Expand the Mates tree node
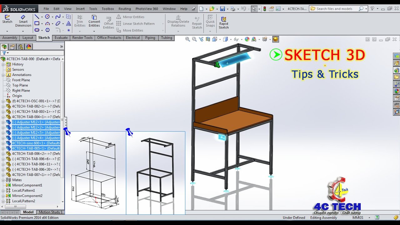 point(3,180)
